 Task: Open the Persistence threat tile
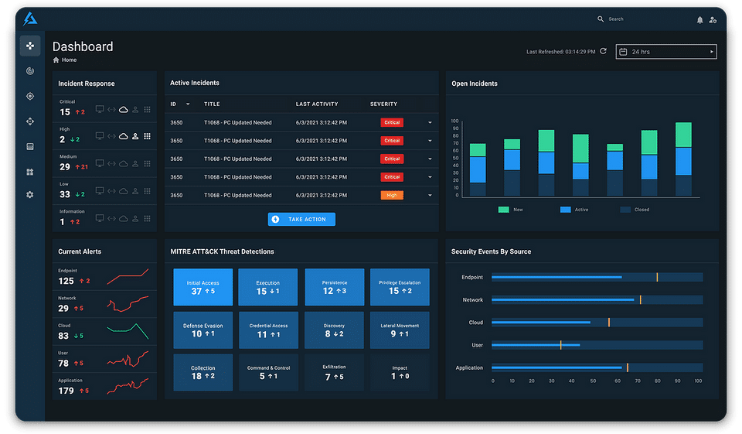point(335,287)
